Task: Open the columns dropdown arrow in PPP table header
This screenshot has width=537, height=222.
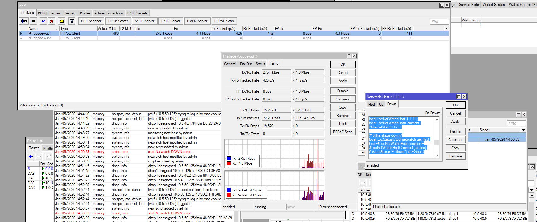Action: [x=446, y=28]
